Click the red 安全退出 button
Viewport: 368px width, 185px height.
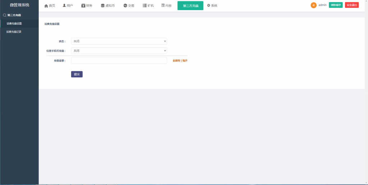[351, 5]
